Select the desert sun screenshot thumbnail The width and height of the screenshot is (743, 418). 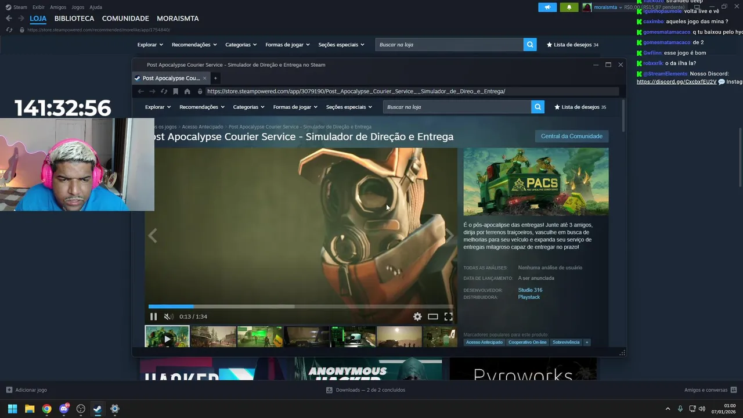pos(399,337)
